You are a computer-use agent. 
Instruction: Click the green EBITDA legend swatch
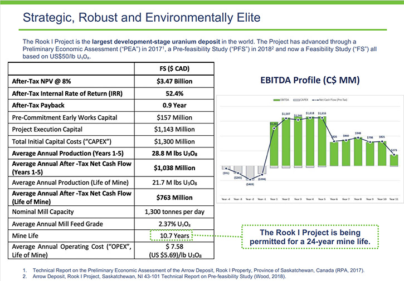[277, 100]
